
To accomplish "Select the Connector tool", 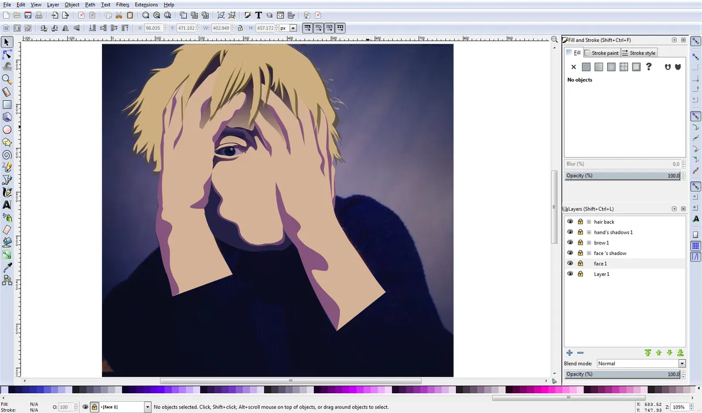I will (x=7, y=280).
